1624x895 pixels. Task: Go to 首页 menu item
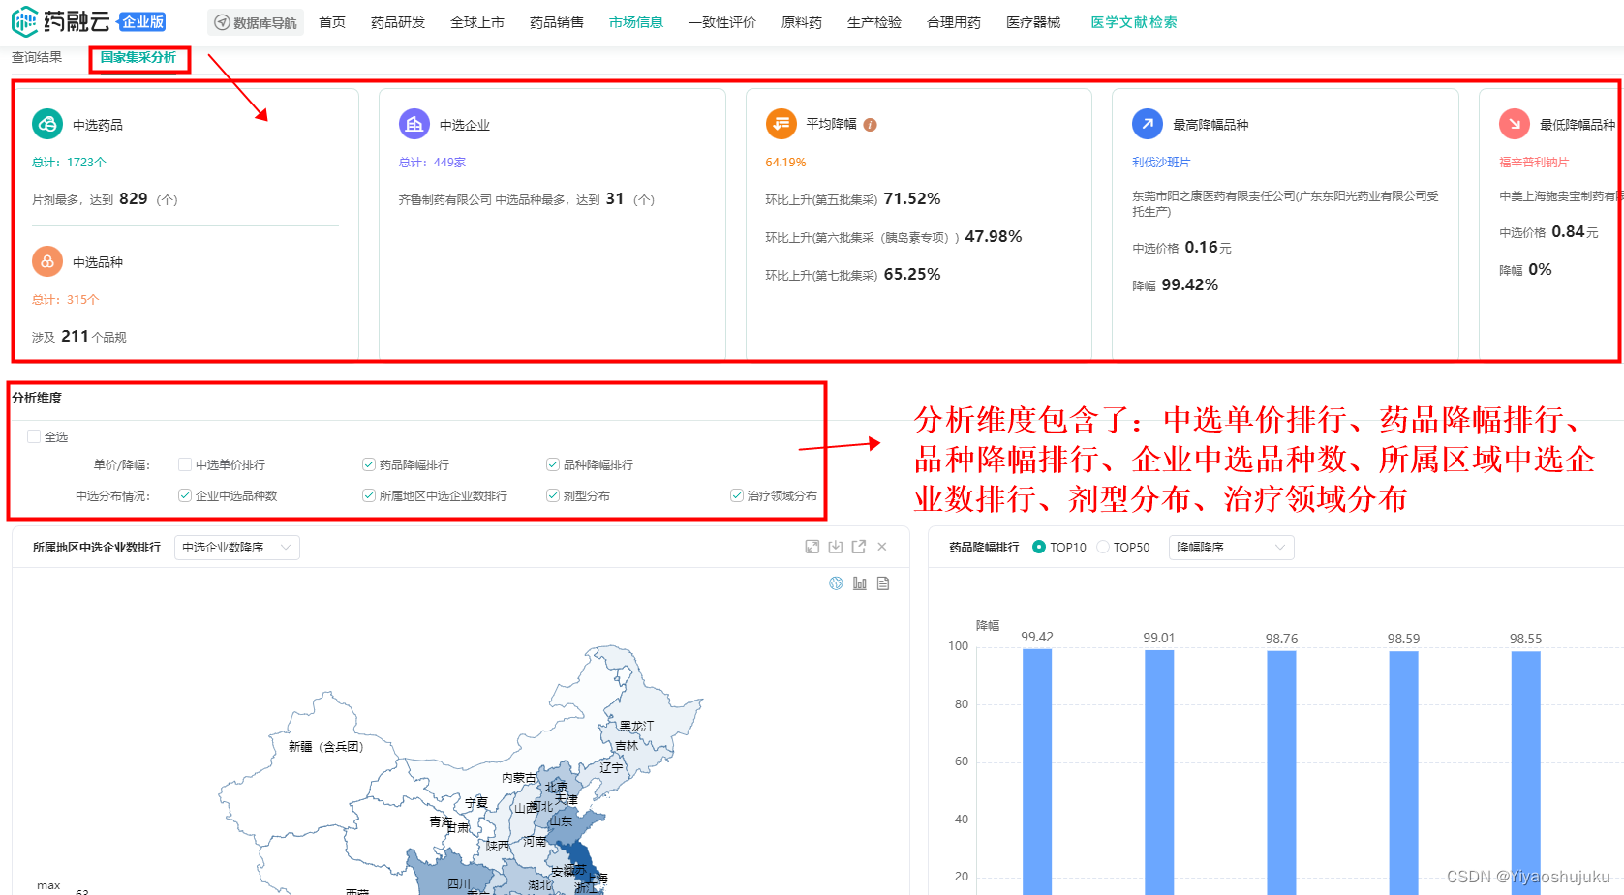[x=332, y=22]
